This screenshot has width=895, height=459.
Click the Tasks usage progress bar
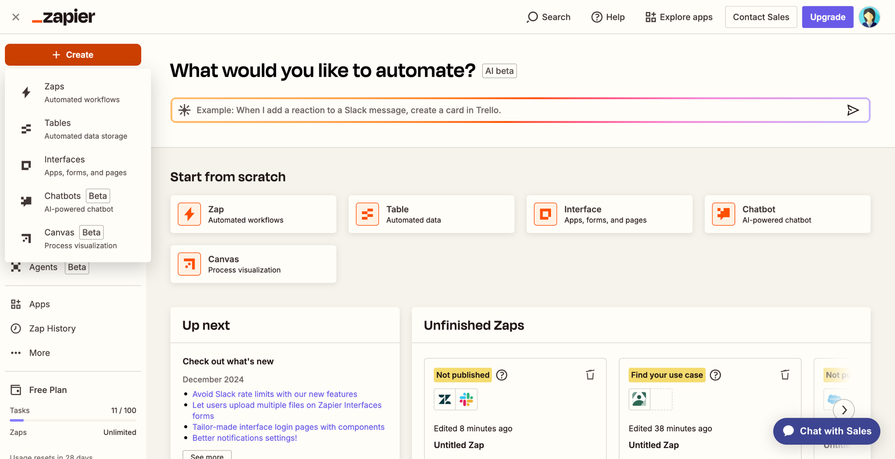pos(73,420)
